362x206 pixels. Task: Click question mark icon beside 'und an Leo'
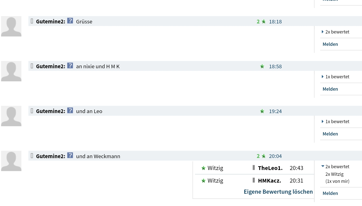(x=70, y=111)
